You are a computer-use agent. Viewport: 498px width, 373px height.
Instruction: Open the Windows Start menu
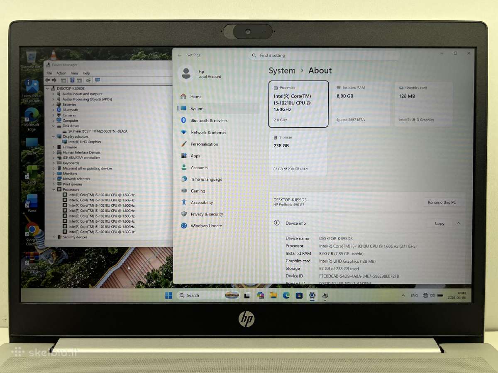click(168, 295)
